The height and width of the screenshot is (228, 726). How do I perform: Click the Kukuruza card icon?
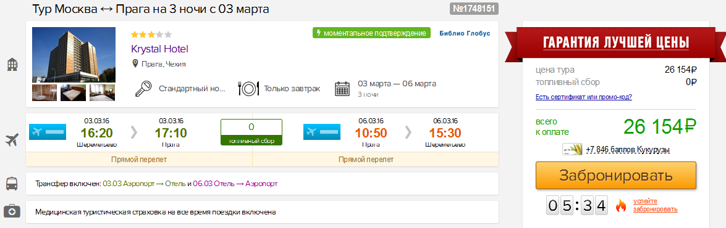[572, 150]
